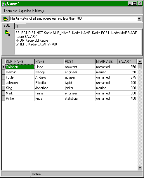Click the scroll down arrow of results grid
This screenshot has height=178, width=144.
(x=140, y=168)
